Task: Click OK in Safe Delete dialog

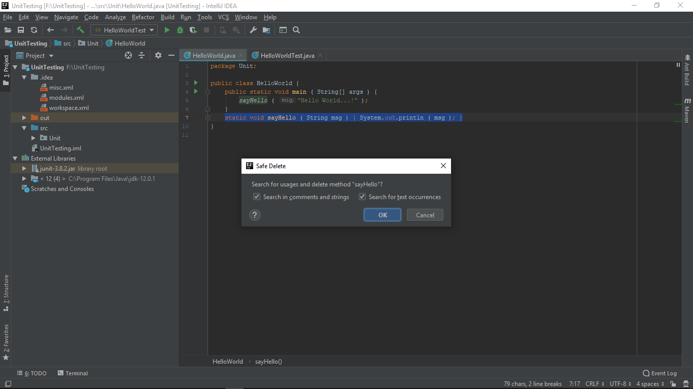Action: (x=383, y=215)
